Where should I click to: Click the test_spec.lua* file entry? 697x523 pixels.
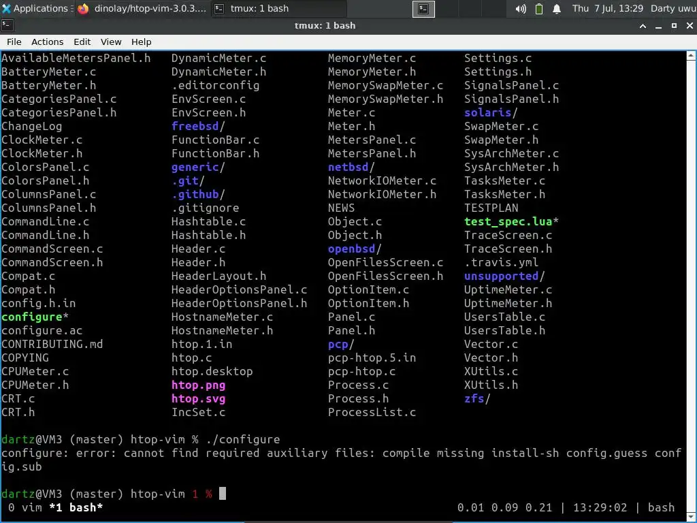click(511, 221)
